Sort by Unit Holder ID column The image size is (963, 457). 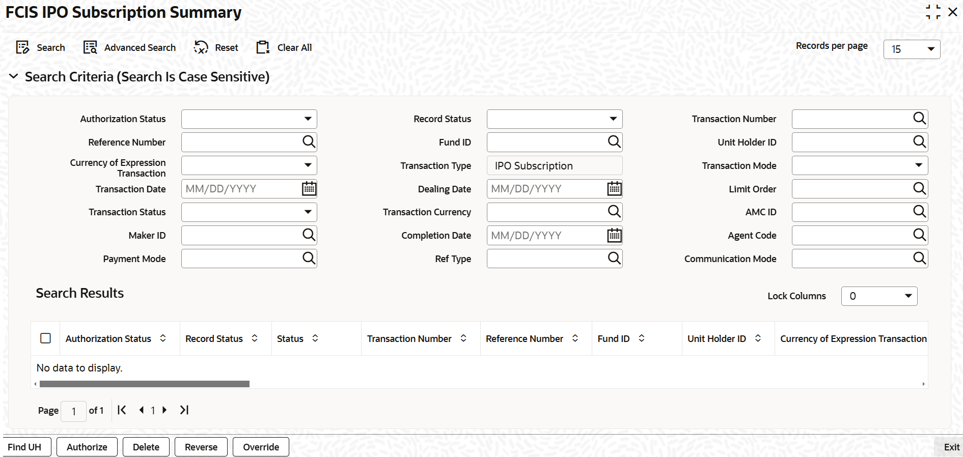[x=758, y=338]
